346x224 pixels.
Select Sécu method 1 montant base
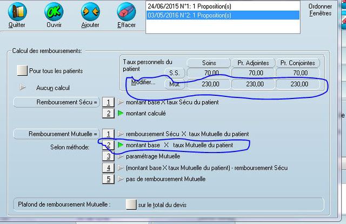[x=108, y=102]
